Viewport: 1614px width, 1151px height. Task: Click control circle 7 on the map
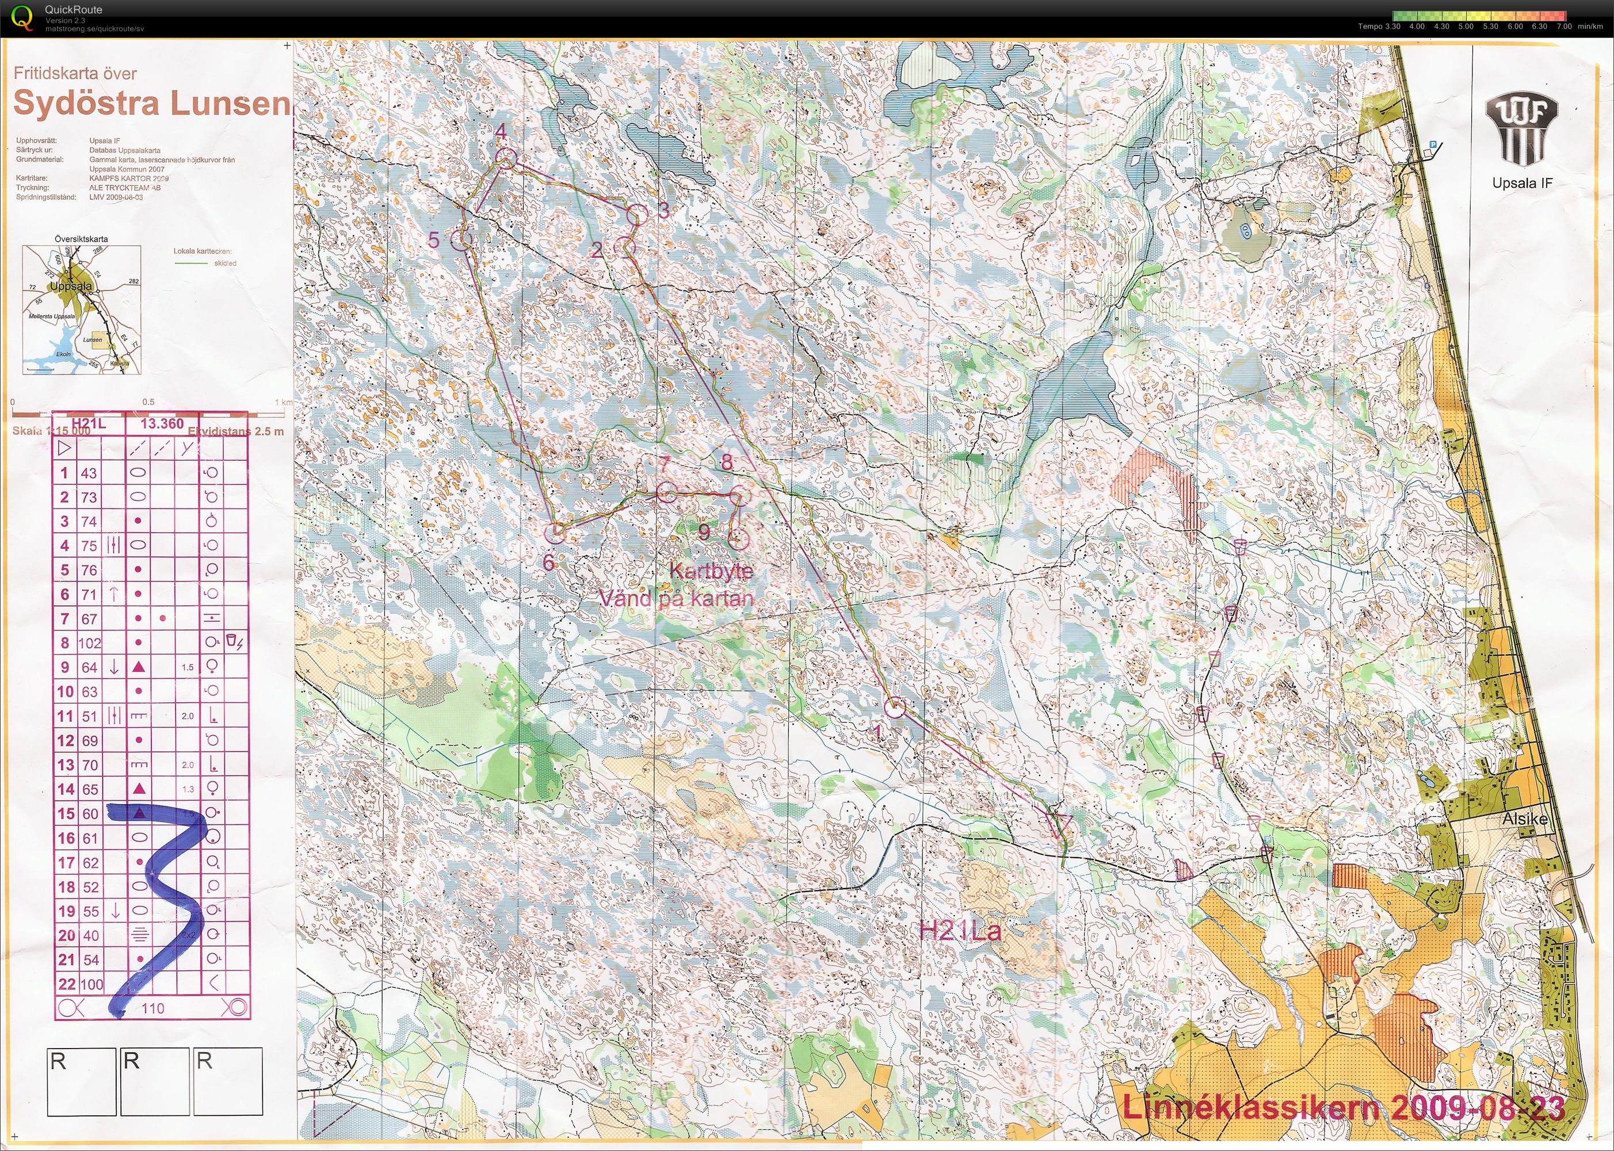click(x=666, y=491)
